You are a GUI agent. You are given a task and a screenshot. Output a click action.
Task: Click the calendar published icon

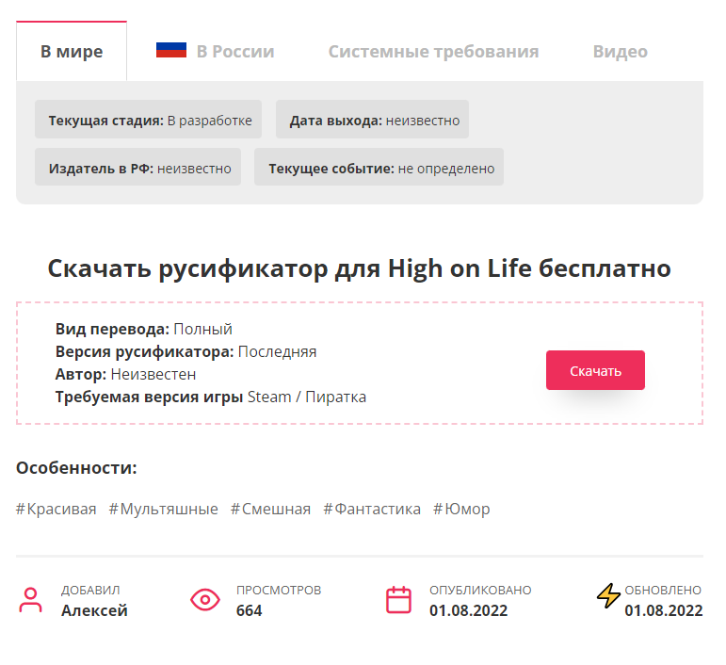click(399, 601)
